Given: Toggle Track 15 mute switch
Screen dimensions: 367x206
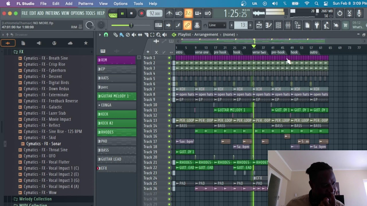Looking at the screenshot, I should tap(169, 131).
